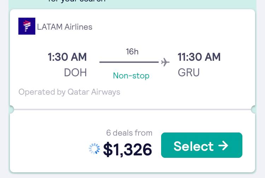Click the arrow inside the Select button
Image resolution: width=265 pixels, height=178 pixels.
click(x=223, y=146)
